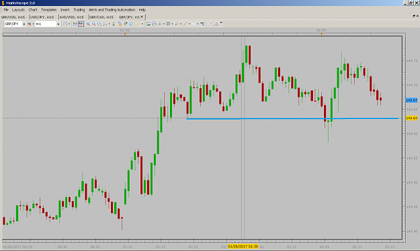
Task: Expand the chart type dropdown arrow
Action: pyautogui.click(x=69, y=24)
